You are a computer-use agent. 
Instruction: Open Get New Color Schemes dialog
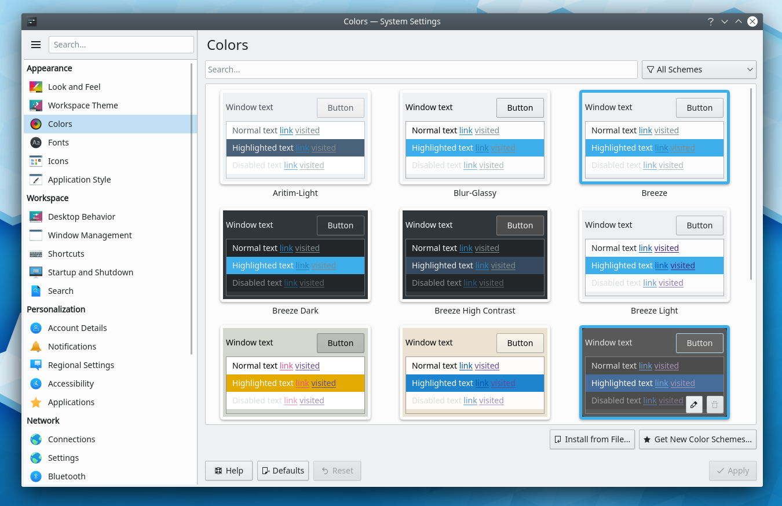697,439
